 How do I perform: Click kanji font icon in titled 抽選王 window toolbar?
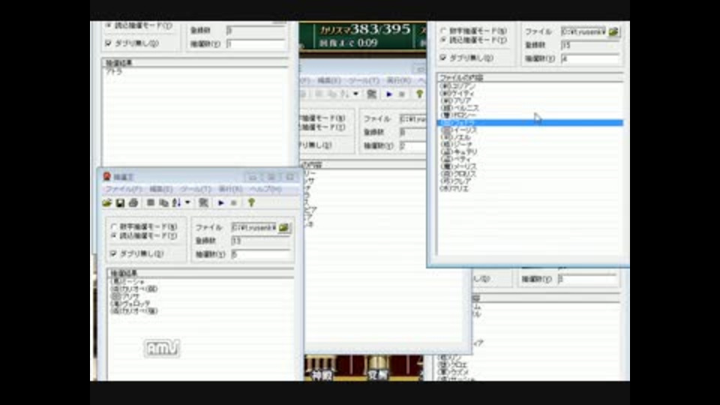[x=203, y=202]
